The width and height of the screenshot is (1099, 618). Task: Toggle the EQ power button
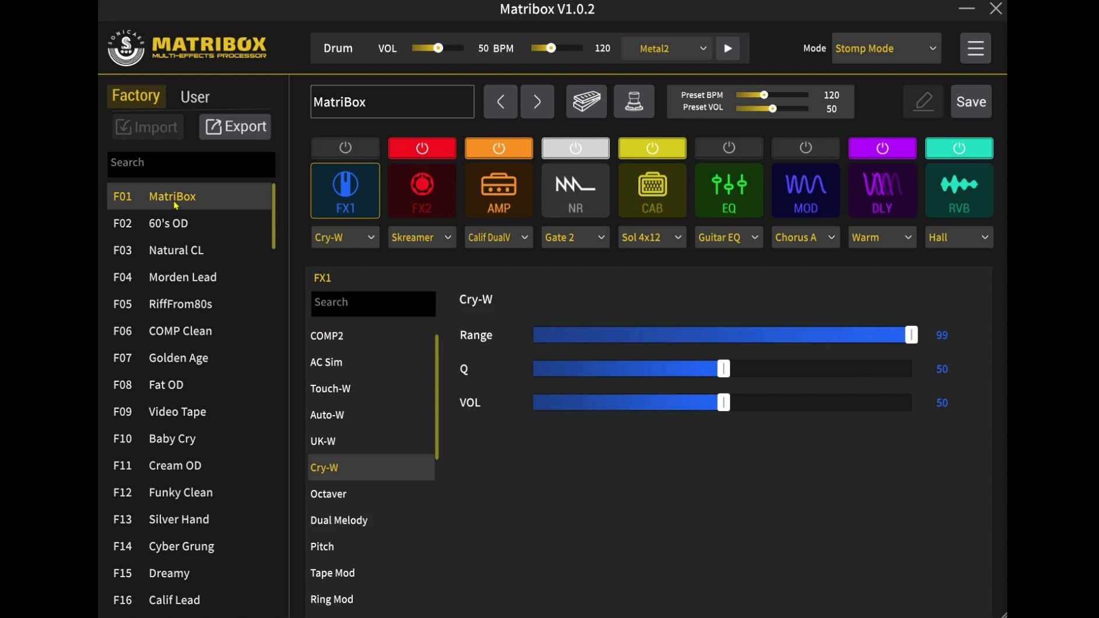tap(729, 148)
